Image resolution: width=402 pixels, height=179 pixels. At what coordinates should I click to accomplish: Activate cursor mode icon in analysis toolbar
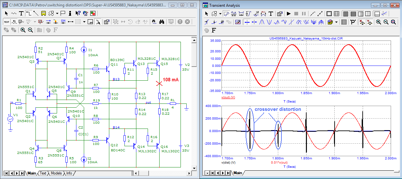pos(233,13)
